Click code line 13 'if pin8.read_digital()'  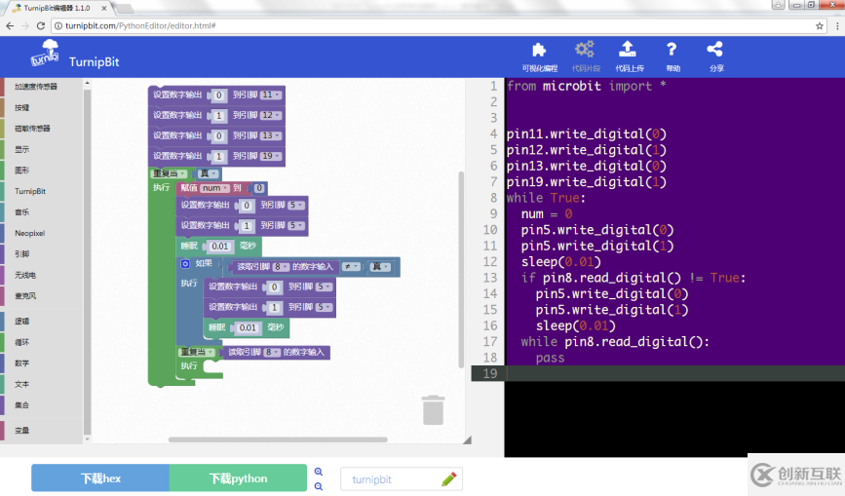(x=634, y=278)
